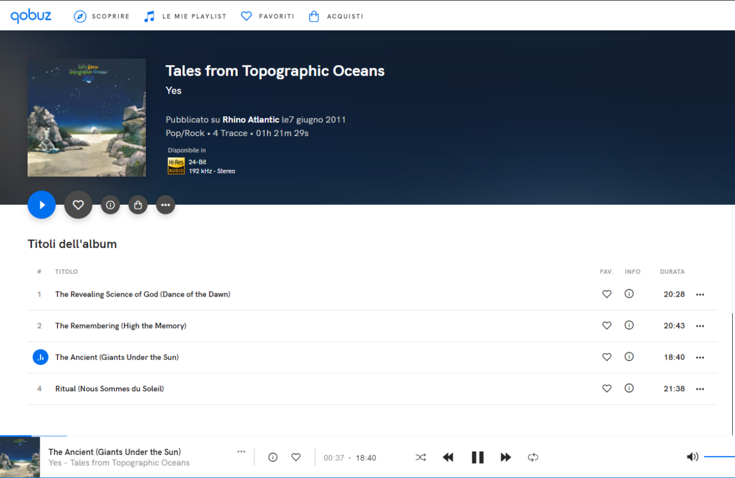Screen dimensions: 735x478
Task: Open options menu for The Ancient row
Action: tap(700, 357)
